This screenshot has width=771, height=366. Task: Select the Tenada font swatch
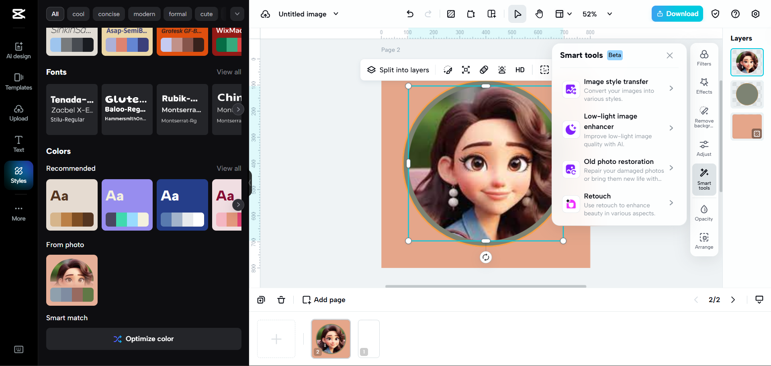click(72, 109)
